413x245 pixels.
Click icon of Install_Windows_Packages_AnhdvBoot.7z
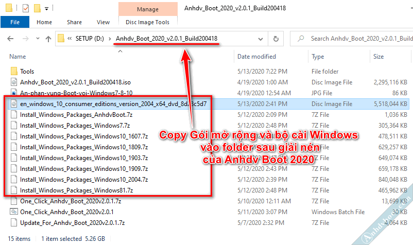[x=14, y=114]
